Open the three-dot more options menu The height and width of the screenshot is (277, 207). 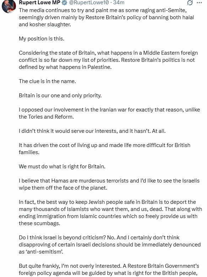tap(199, 2)
